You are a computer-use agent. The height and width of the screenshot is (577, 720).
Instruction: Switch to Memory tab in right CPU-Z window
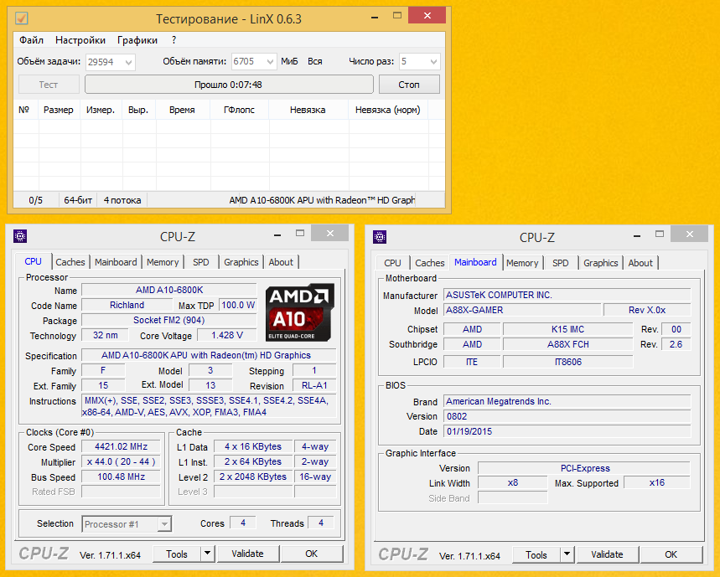click(522, 263)
